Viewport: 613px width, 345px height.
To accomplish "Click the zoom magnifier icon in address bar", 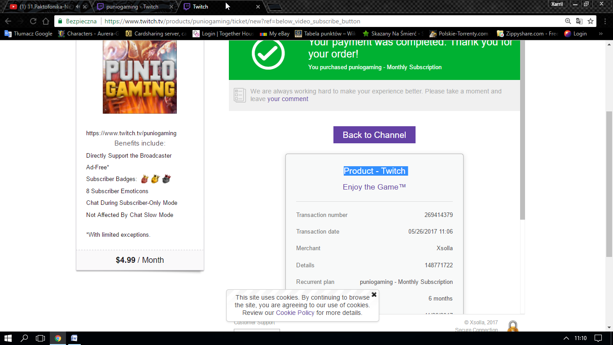I will 568,21.
